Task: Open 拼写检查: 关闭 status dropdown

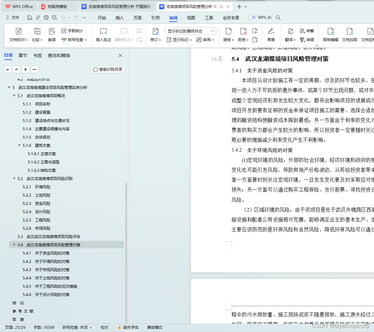Action: click(x=77, y=328)
